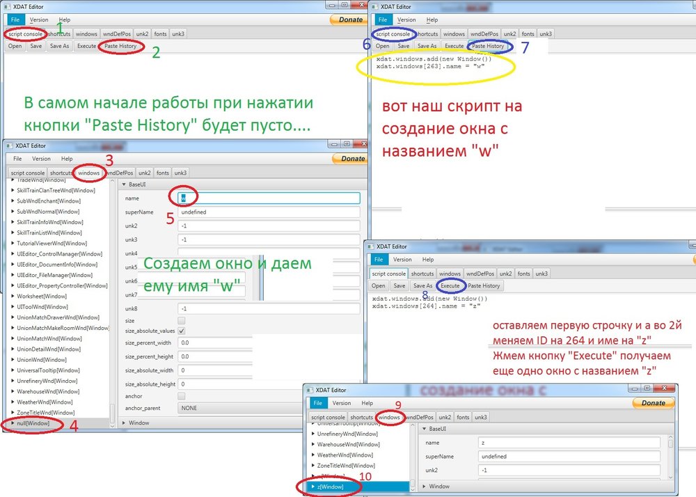Collapse the BaseUI section above the 'w' name field

point(124,184)
